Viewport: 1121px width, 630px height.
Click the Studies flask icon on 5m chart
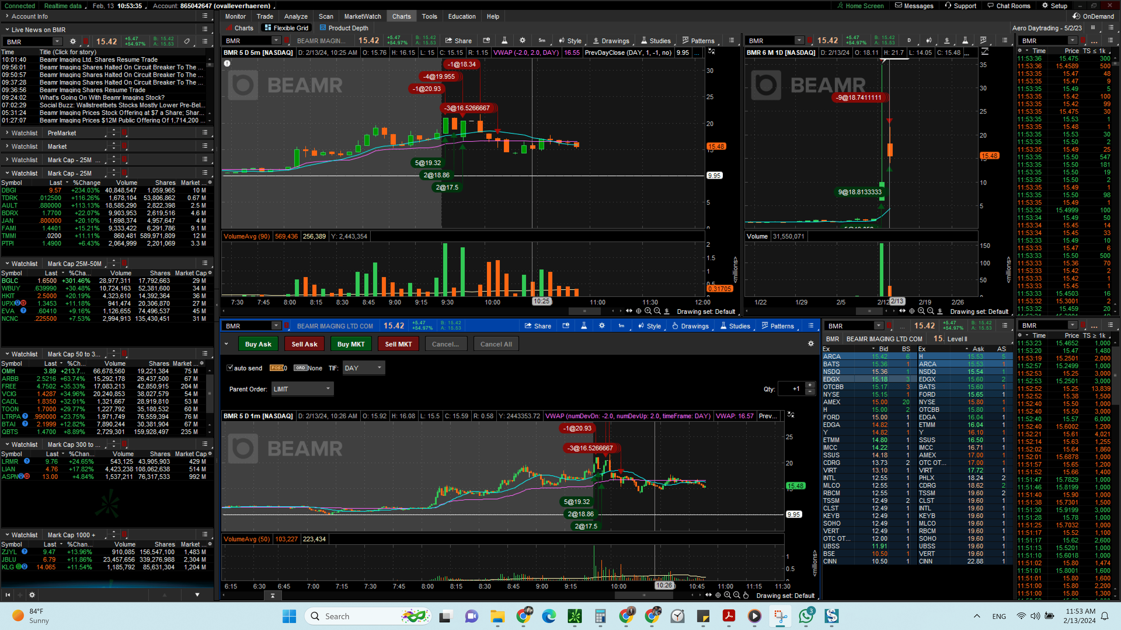(x=504, y=41)
